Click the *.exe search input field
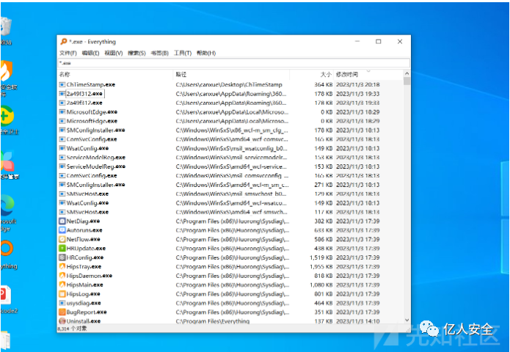This screenshot has width=510, height=352. 233,63
